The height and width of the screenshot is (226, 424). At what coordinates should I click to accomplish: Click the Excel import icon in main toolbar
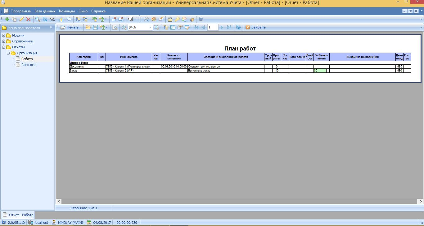coord(94,19)
